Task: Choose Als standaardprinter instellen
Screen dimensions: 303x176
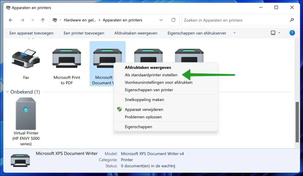Action: coord(166,75)
